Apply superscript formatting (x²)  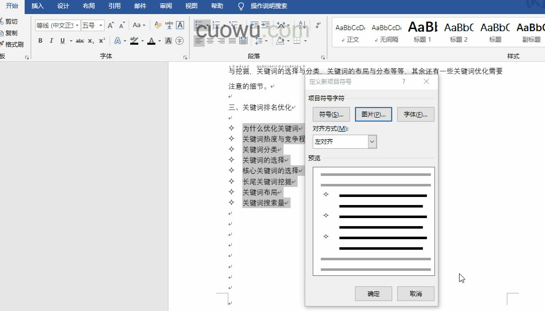pyautogui.click(x=102, y=41)
